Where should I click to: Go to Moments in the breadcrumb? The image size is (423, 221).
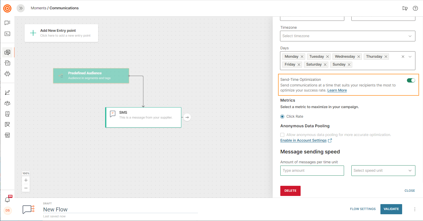tap(38, 8)
